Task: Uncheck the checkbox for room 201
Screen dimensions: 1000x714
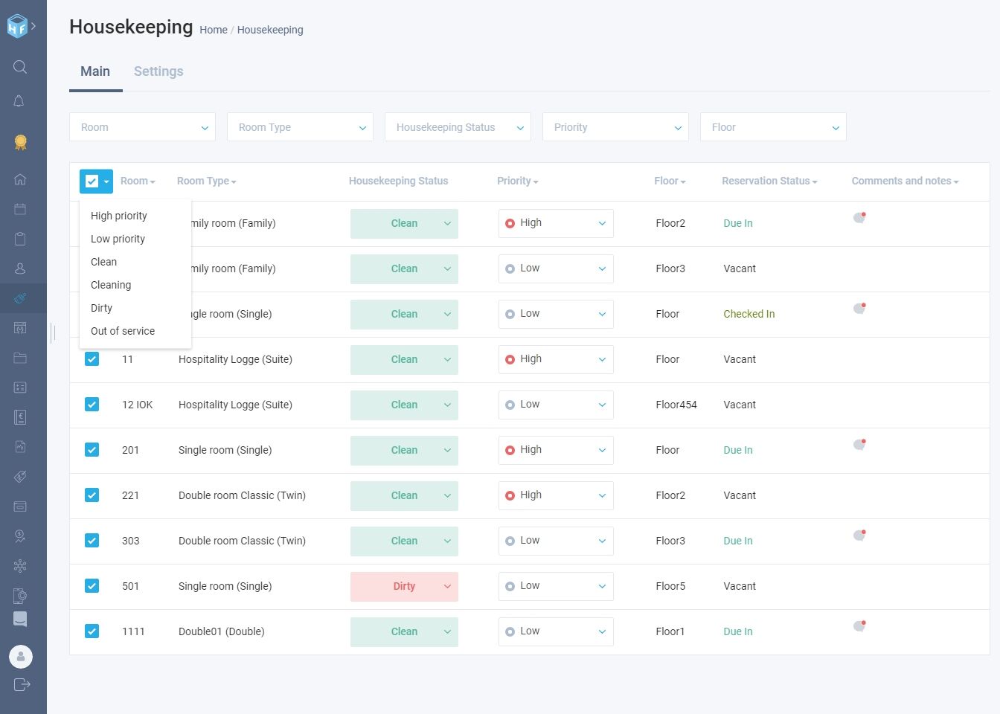Action: 92,450
